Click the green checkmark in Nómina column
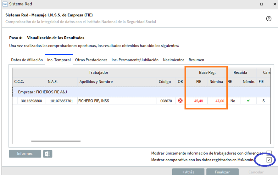The width and height of the screenshot is (278, 175). click(x=248, y=101)
